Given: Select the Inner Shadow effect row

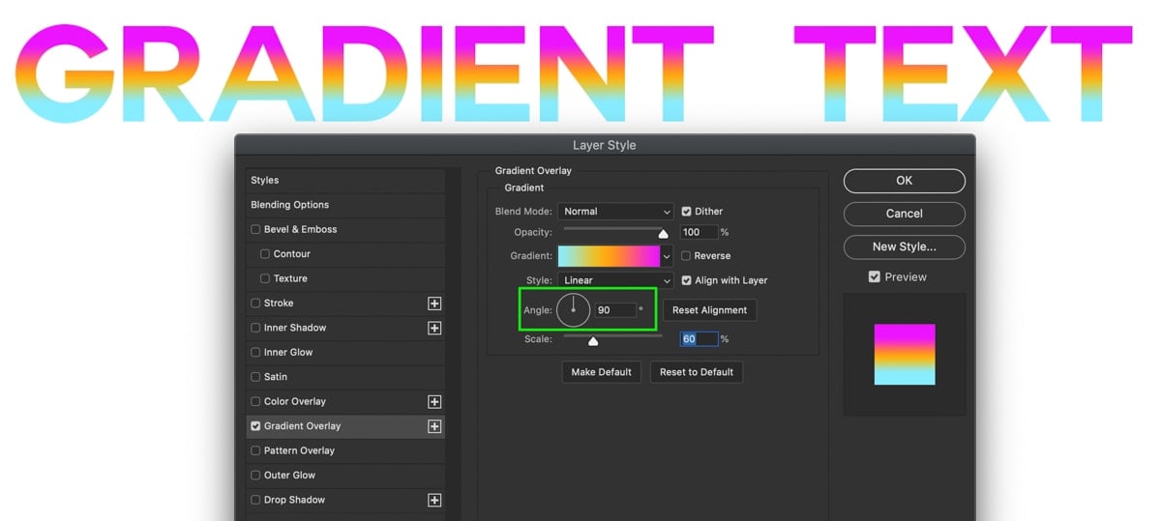Looking at the screenshot, I should pos(346,328).
